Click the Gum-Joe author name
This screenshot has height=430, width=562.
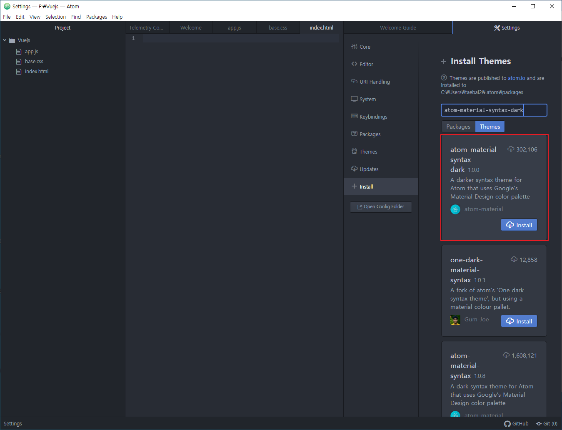click(477, 320)
